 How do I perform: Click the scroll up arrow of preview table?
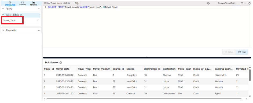point(250,67)
